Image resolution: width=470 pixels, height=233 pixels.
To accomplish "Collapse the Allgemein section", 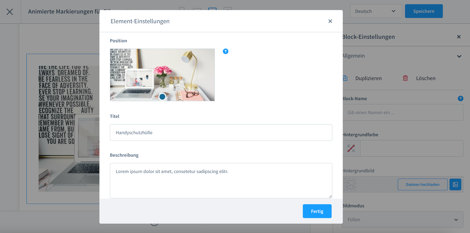I will tap(459, 56).
